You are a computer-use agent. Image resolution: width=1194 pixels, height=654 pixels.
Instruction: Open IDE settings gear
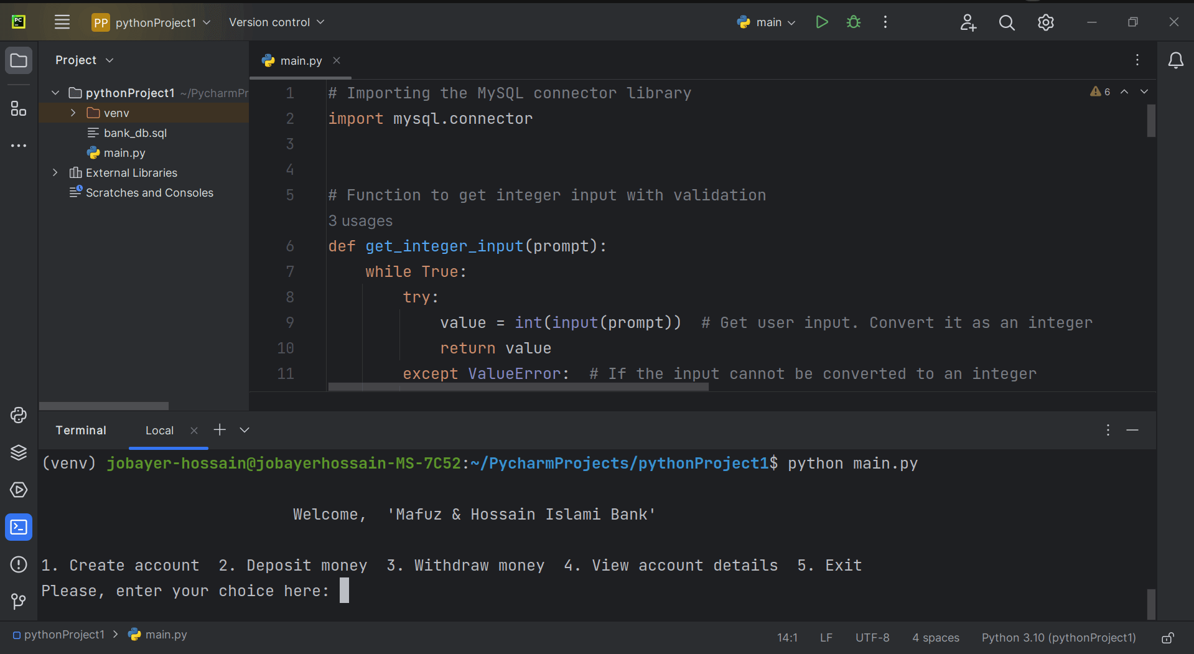tap(1046, 22)
